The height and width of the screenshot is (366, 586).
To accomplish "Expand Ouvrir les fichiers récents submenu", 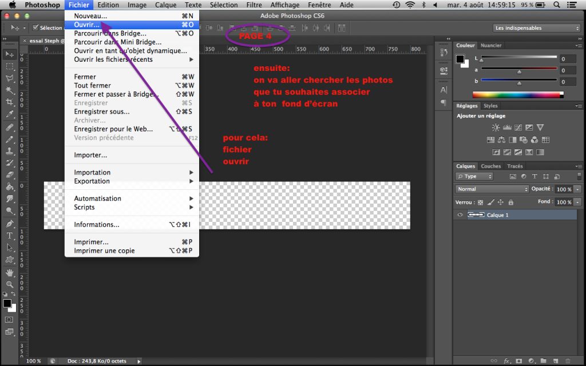I will (x=132, y=59).
